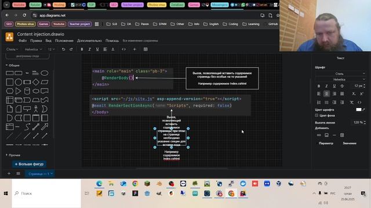371x208 pixels.
Task: Select the cylinder shape in palette
Action: tap(27, 91)
